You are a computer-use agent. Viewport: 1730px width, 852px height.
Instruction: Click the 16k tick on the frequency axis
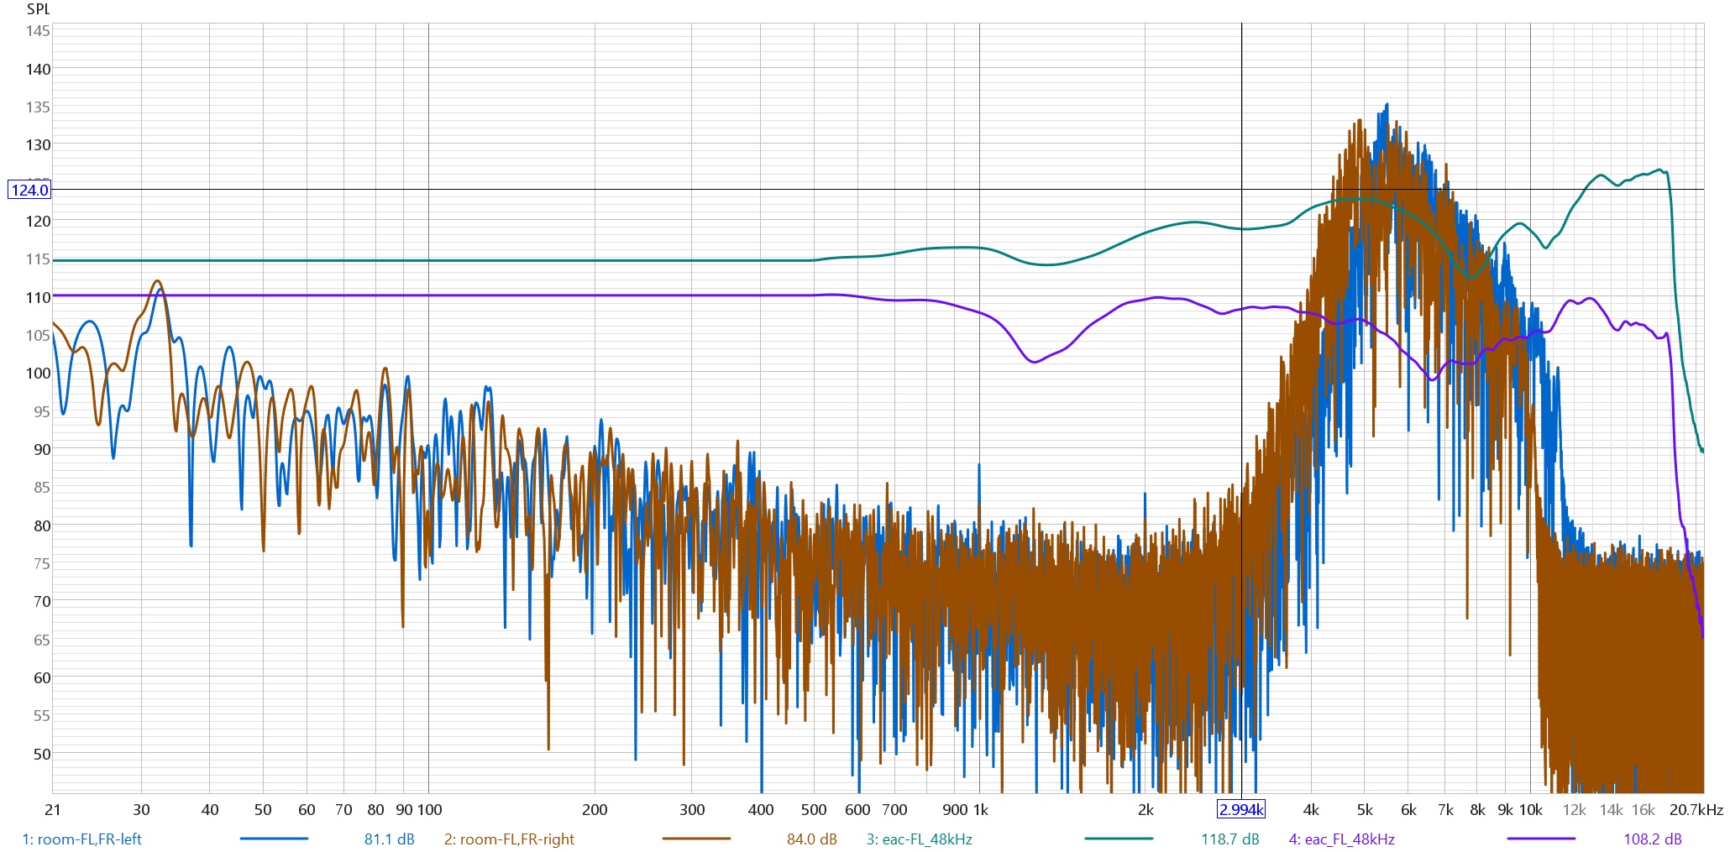pos(1643,809)
